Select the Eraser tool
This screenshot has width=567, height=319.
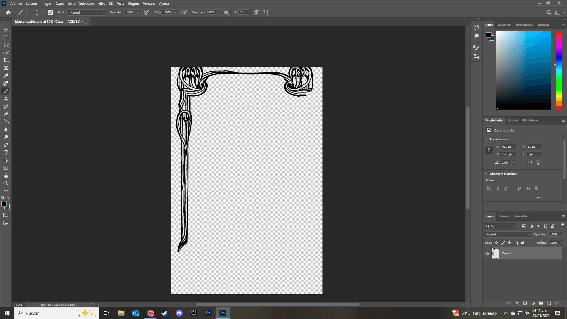click(6, 114)
